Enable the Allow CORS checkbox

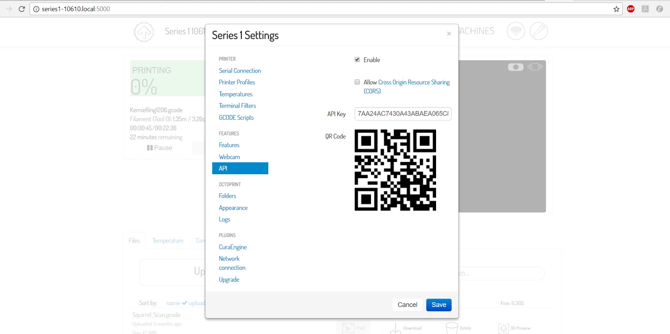point(357,82)
